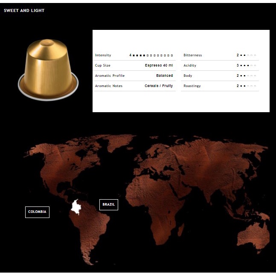Click the Intensity squares scale

tap(153, 55)
